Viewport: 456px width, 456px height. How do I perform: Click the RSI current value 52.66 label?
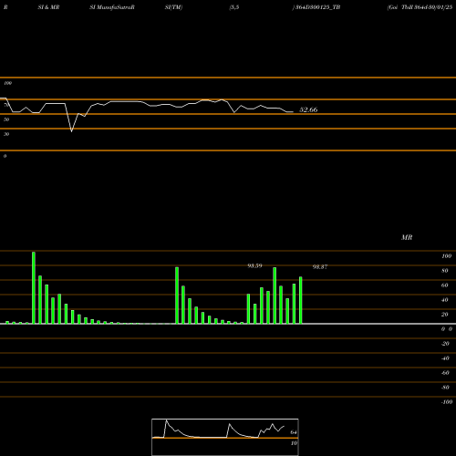[x=308, y=109]
